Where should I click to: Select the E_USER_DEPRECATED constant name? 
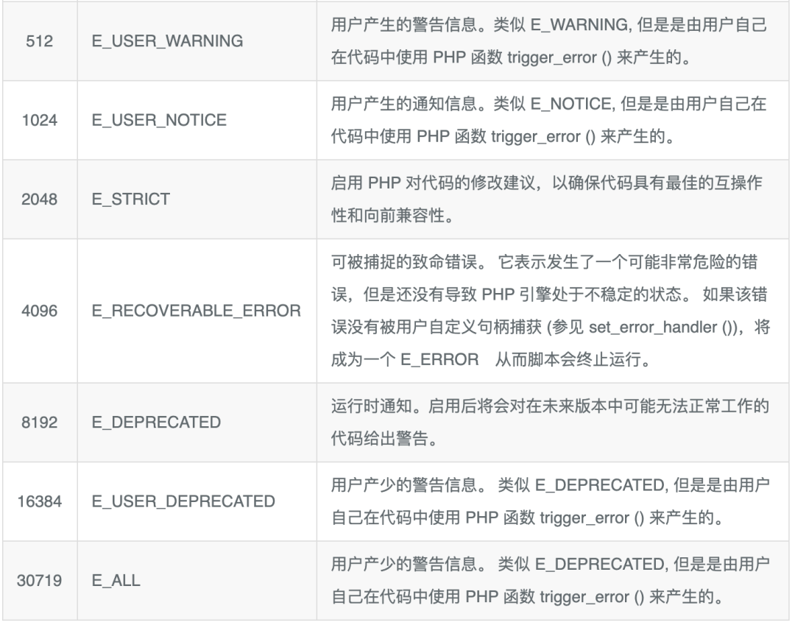point(183,501)
